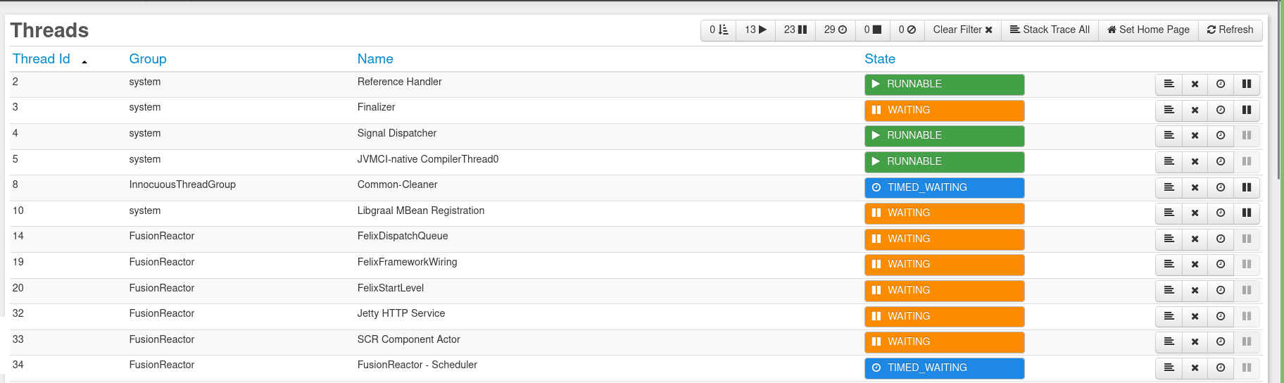Sort table by Name column header
This screenshot has width=1284, height=383.
tap(375, 59)
